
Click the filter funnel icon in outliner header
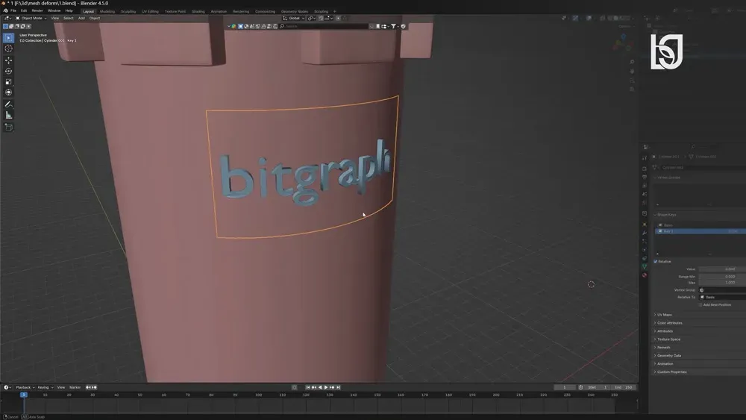pos(393,26)
